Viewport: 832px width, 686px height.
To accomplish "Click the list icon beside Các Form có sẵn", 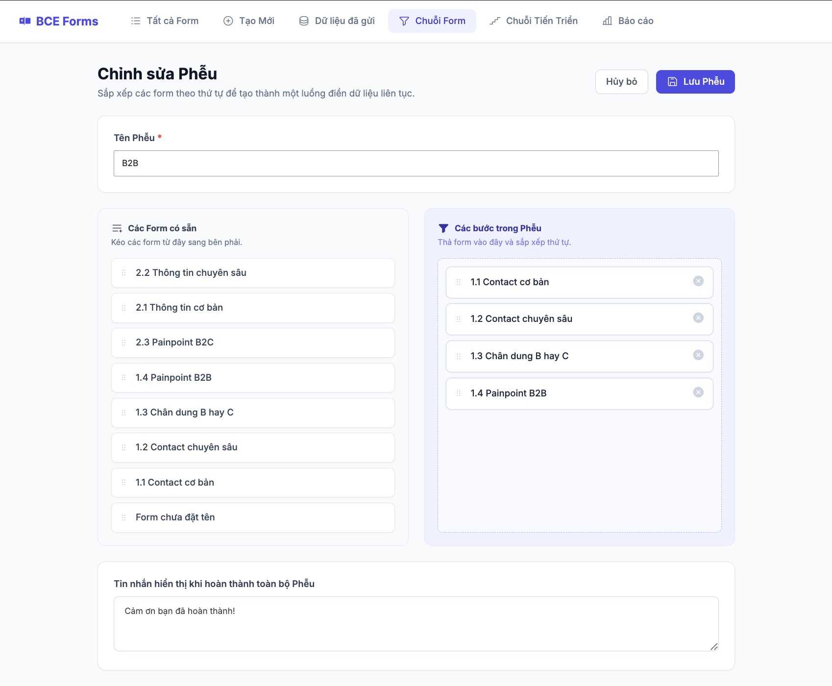I will tap(117, 228).
